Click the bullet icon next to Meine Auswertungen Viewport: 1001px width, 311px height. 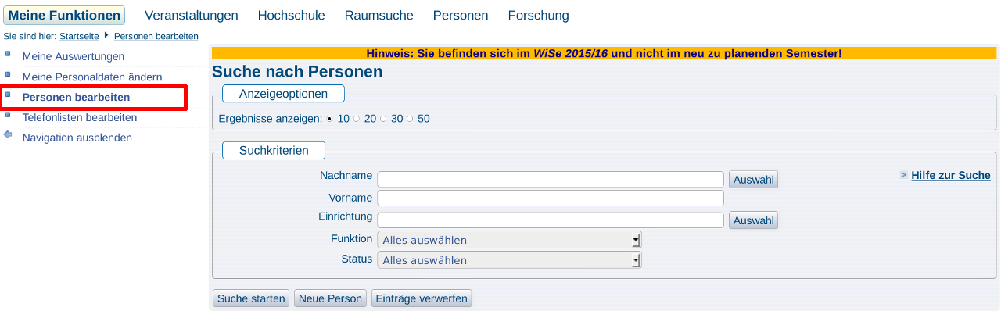tap(8, 55)
